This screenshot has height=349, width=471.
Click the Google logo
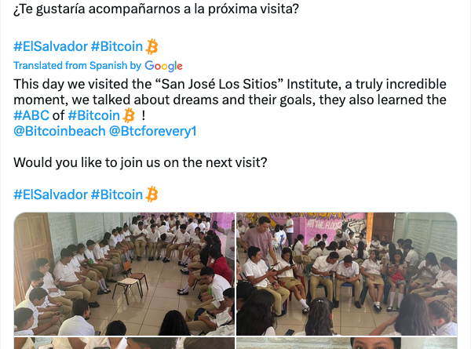(163, 66)
